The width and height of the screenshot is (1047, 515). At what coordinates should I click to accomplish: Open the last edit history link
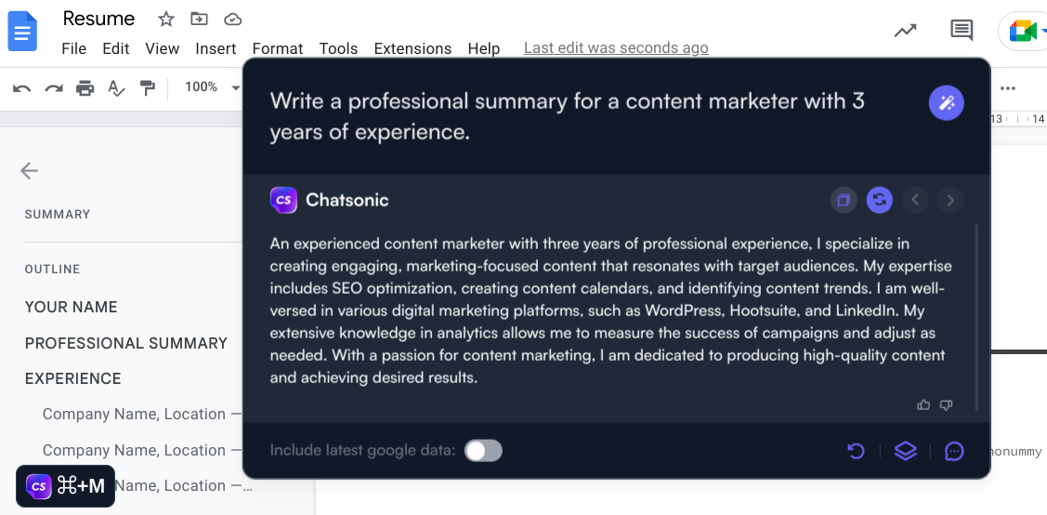coord(616,47)
